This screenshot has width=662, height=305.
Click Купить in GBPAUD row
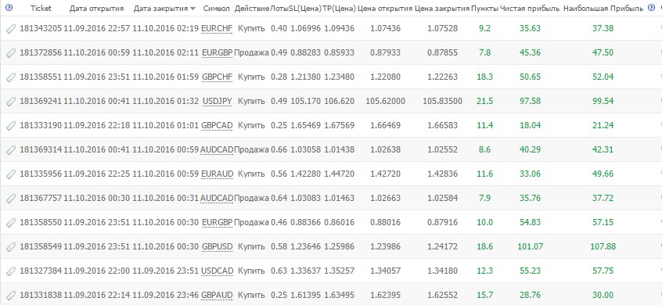tap(252, 295)
